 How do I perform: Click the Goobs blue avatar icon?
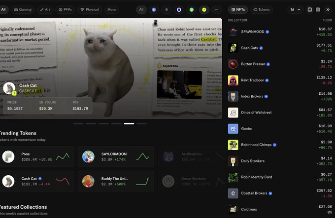(233, 129)
